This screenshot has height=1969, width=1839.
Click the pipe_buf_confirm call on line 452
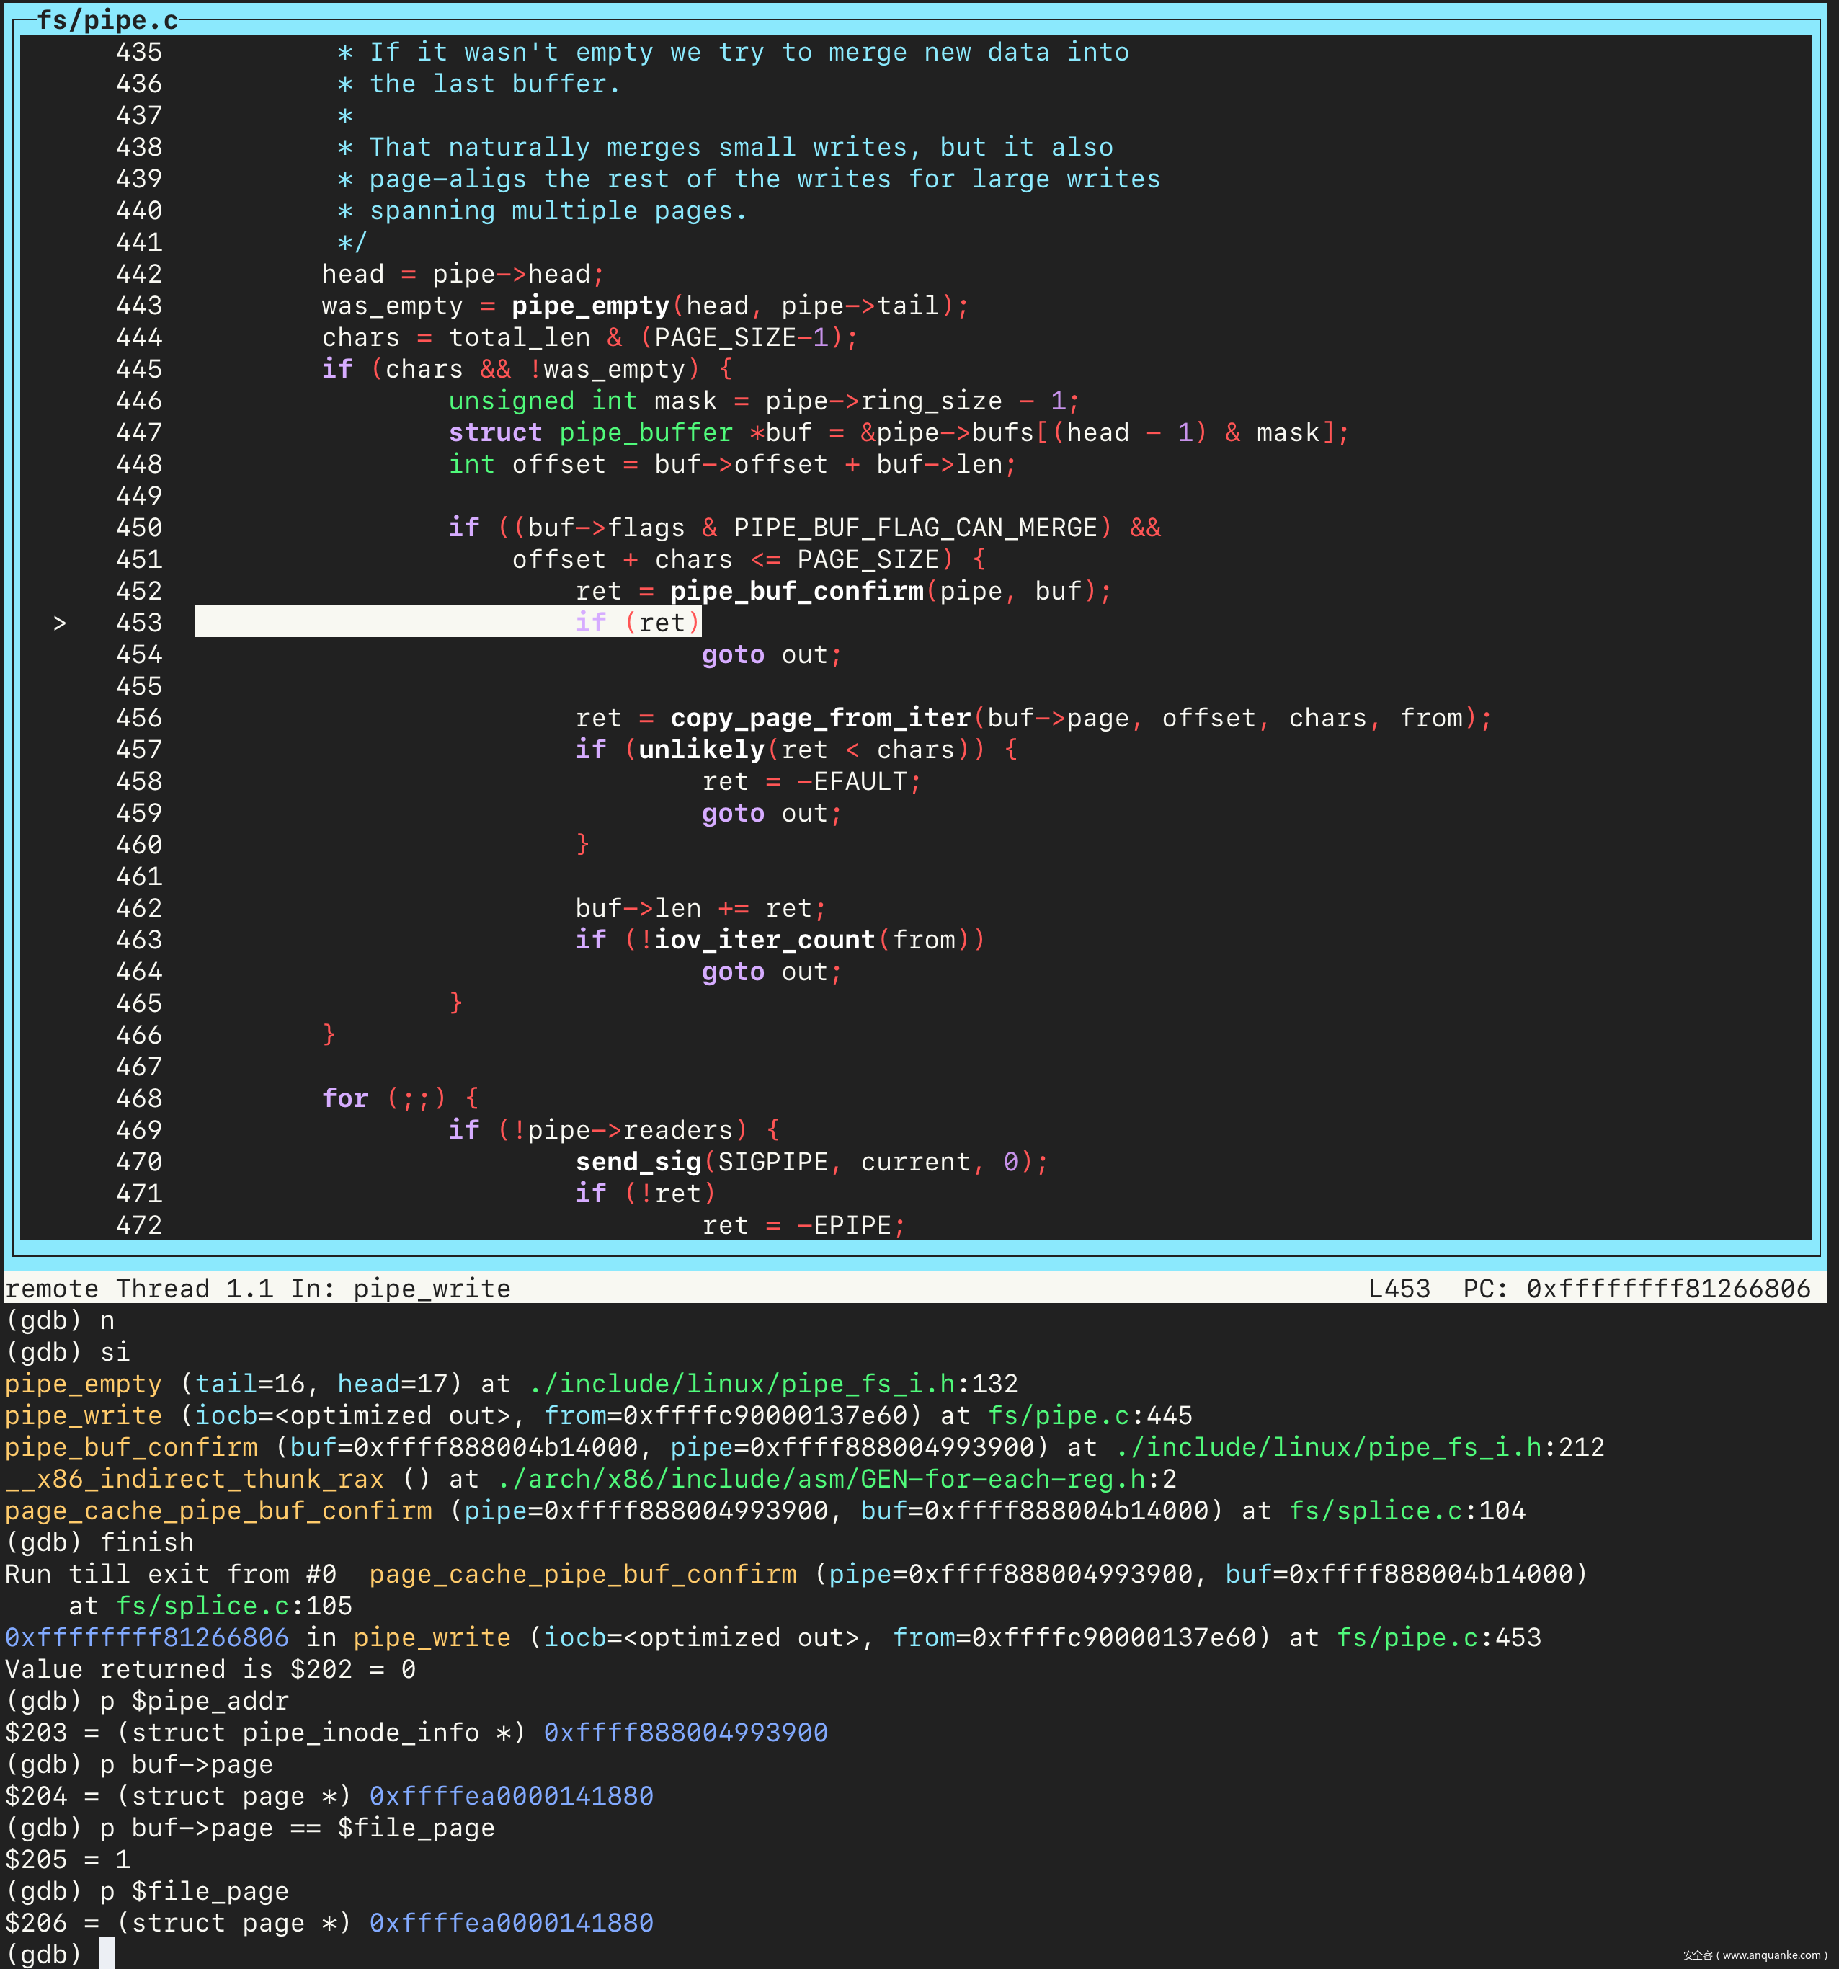tap(796, 591)
